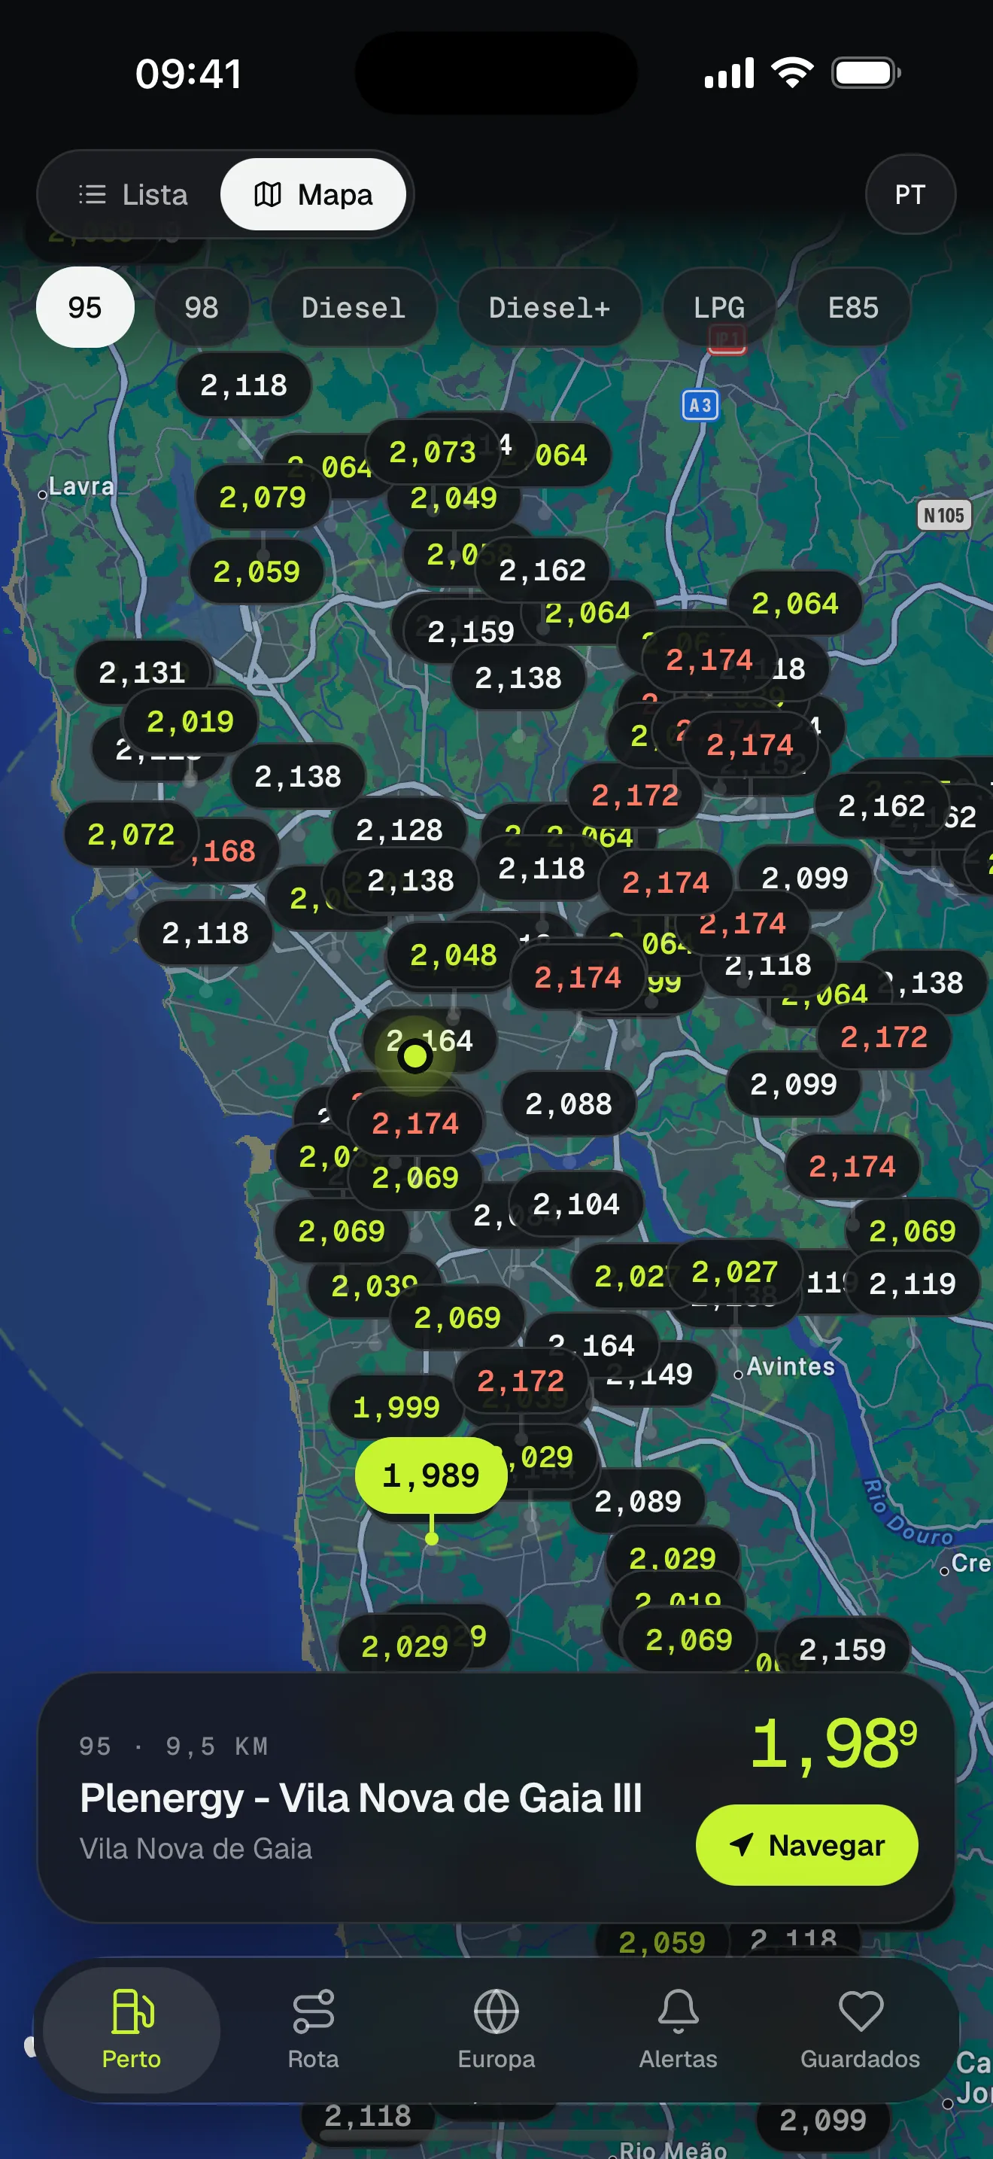This screenshot has height=2159, width=993.
Task: Select the 2,073 price marker
Action: point(433,452)
